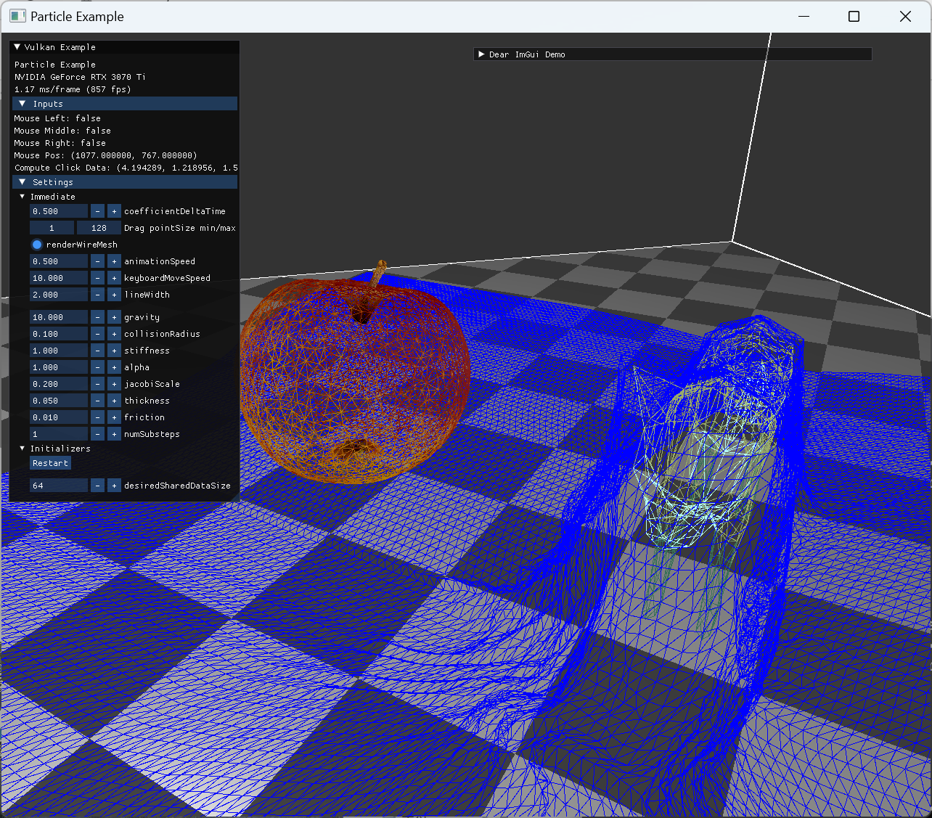Decrease friction with minus button
Viewport: 932px width, 818px height.
click(x=98, y=417)
